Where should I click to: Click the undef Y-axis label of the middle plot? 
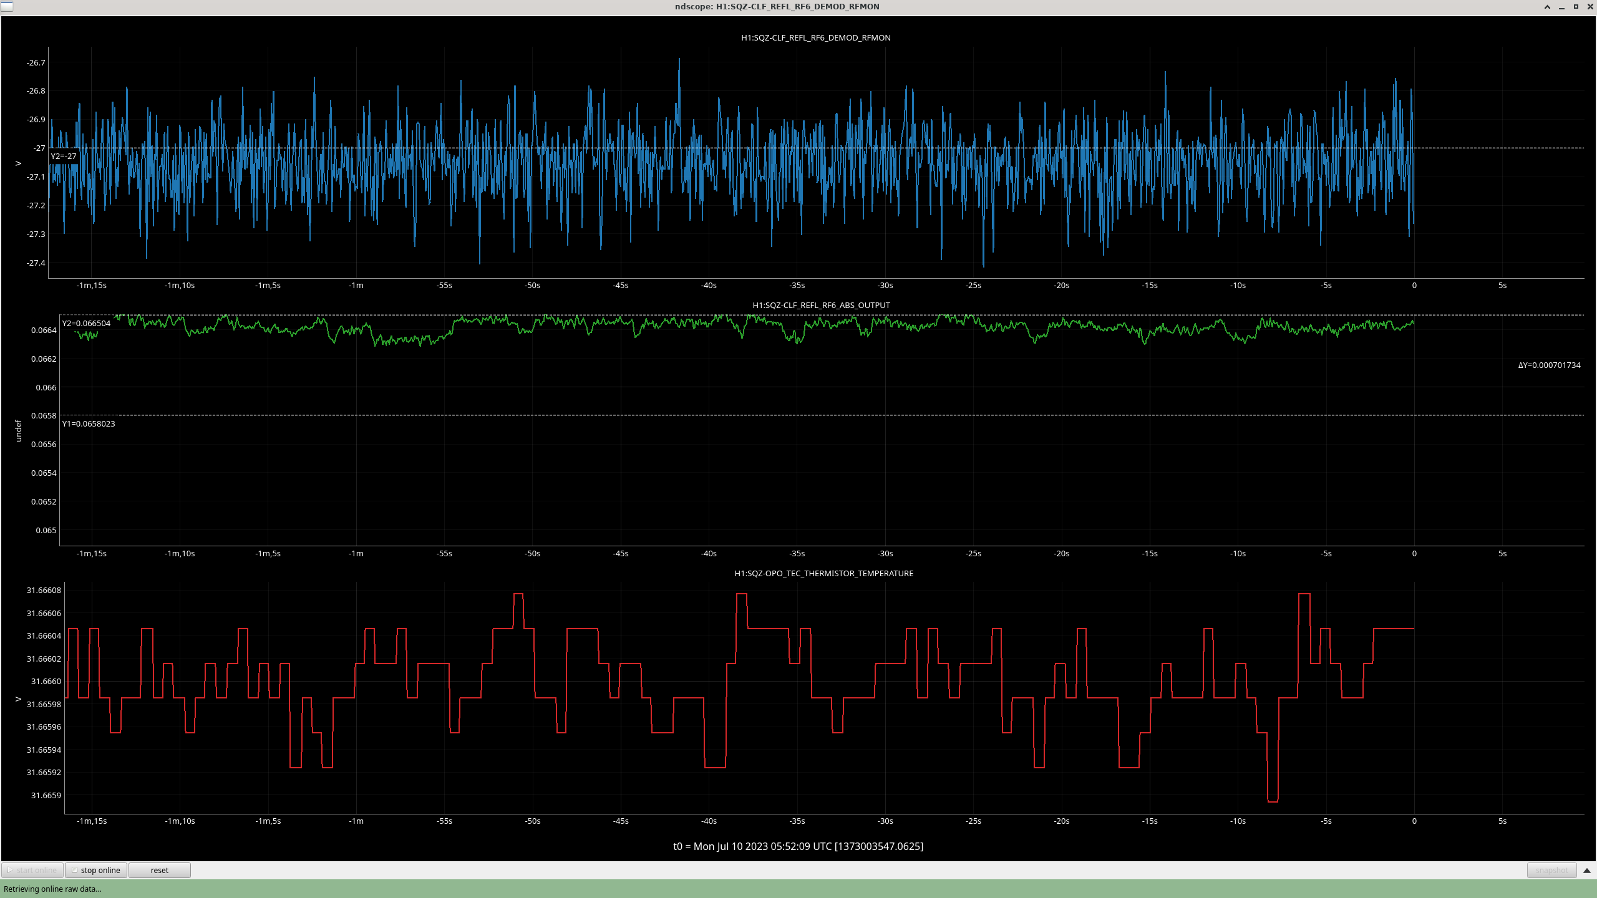(18, 430)
